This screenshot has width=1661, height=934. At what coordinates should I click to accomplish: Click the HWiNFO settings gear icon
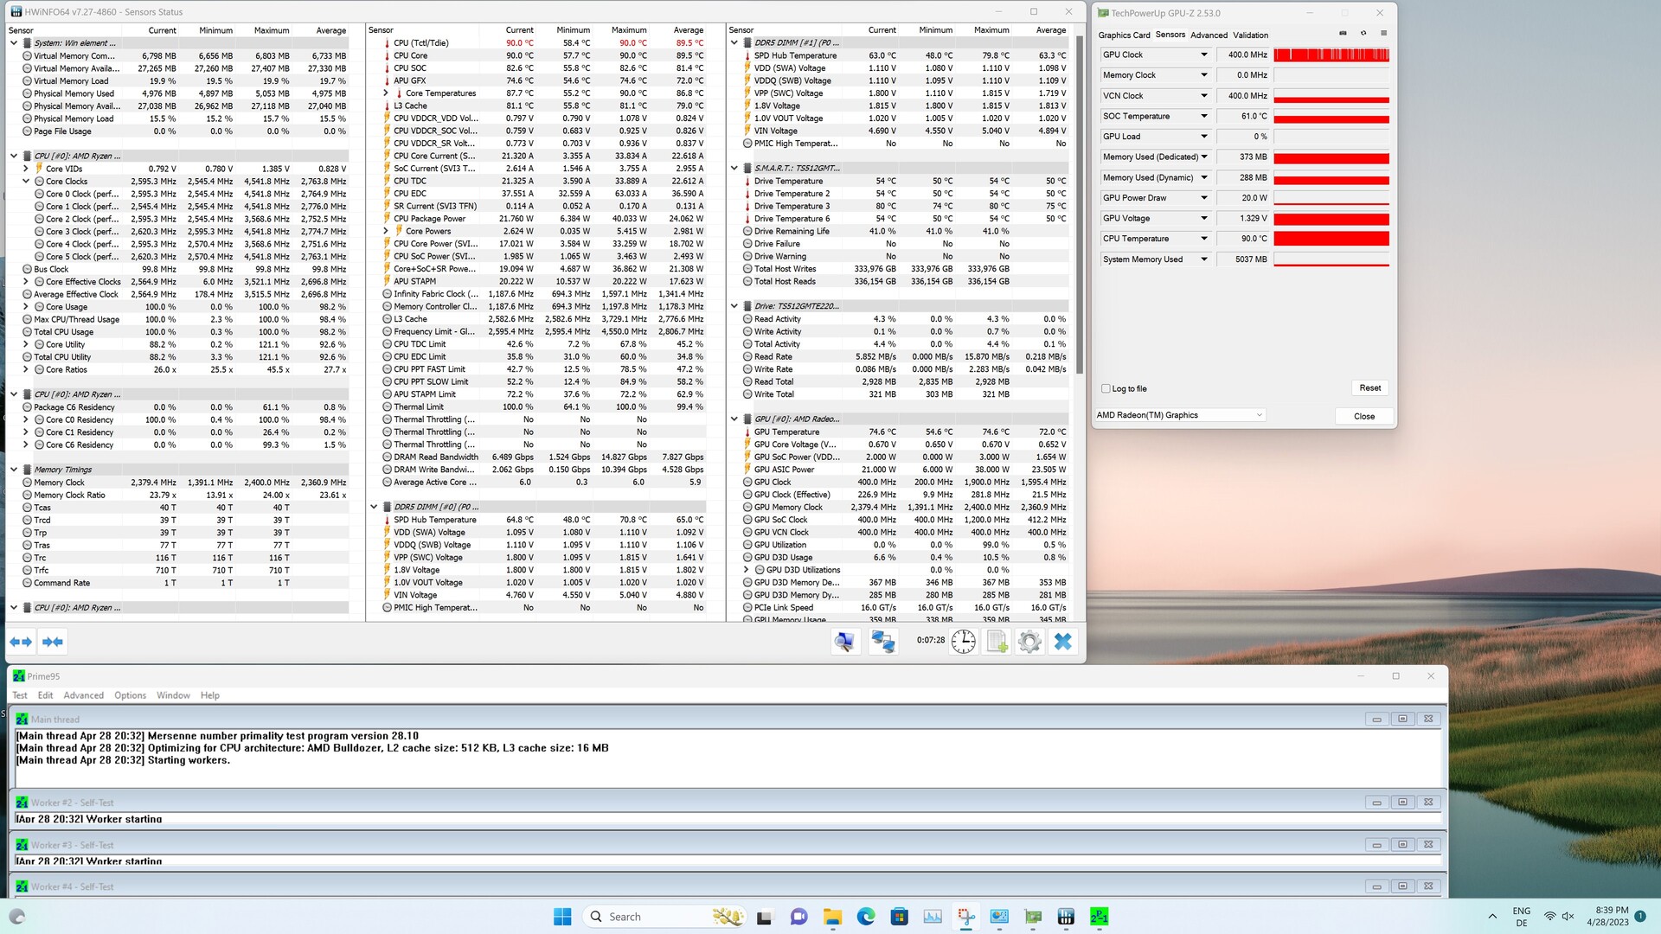pos(1029,642)
